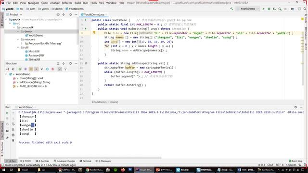Click CRLF line separator in status bar
The height and width of the screenshot is (173, 308).
pos(270,165)
